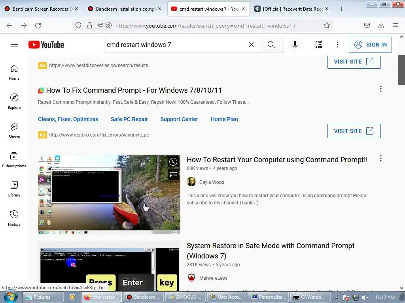Open System Restore in Safe Mode video title
The width and height of the screenshot is (405, 303).
(x=271, y=251)
